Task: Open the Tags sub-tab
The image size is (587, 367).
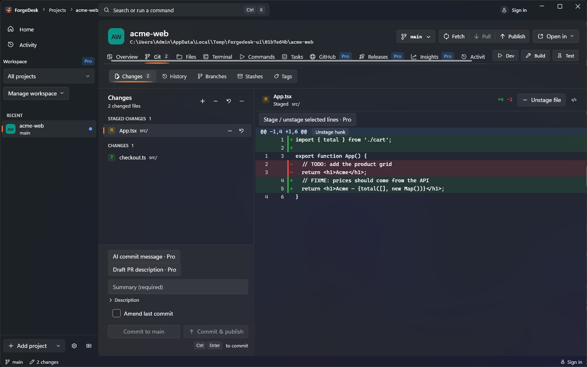Action: (x=283, y=76)
